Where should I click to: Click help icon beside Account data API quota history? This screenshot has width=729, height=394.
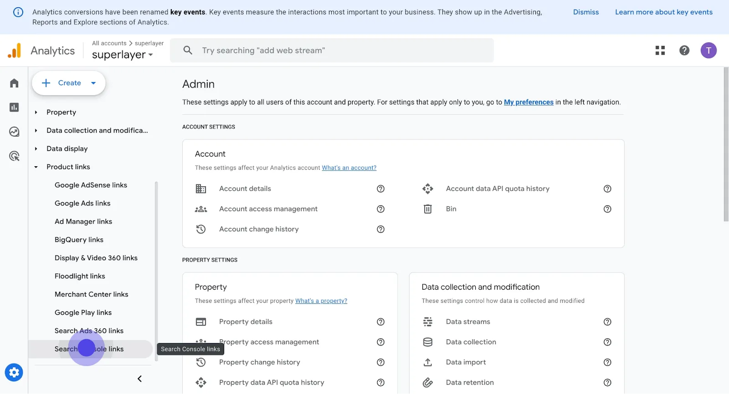607,189
